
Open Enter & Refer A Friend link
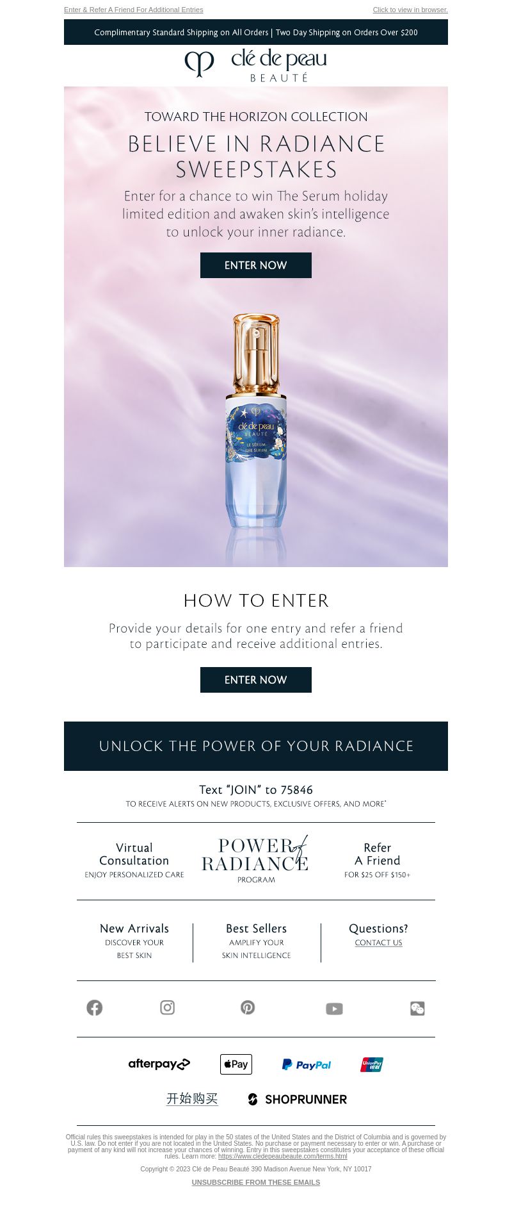tap(134, 10)
